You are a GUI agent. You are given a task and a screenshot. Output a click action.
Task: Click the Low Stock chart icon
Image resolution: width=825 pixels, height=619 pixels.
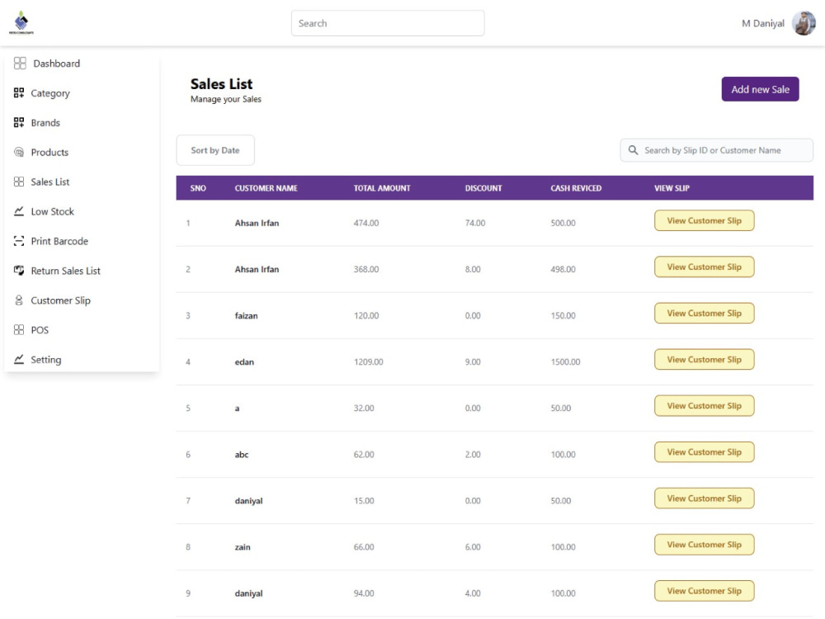click(x=19, y=211)
